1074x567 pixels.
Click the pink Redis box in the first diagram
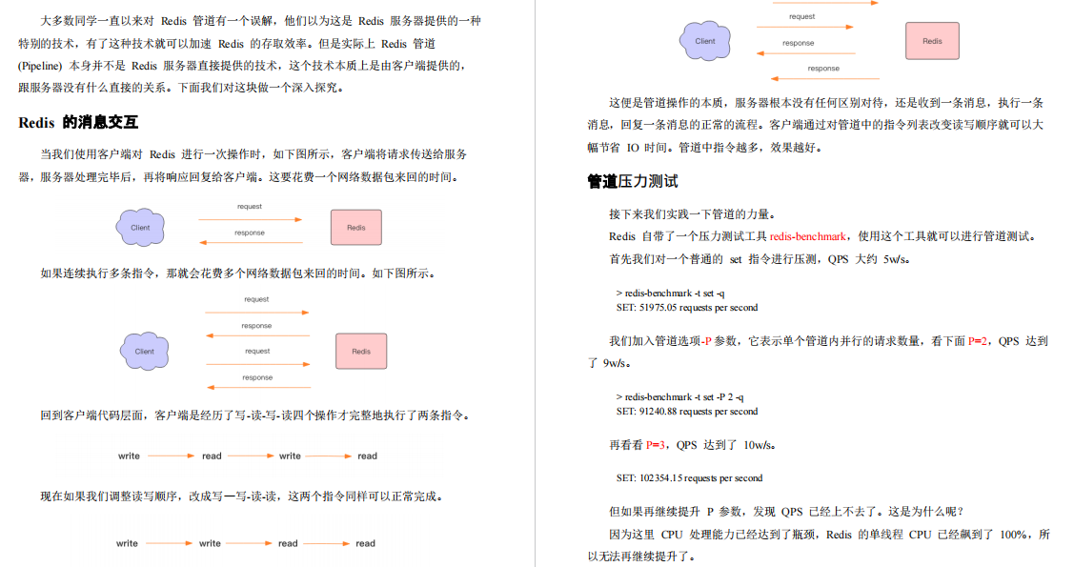pyautogui.click(x=355, y=227)
